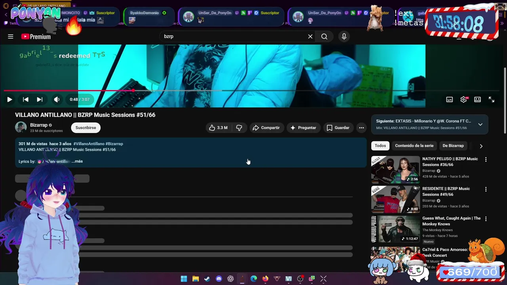
Task: Enter fullscreen mode
Action: [x=492, y=99]
